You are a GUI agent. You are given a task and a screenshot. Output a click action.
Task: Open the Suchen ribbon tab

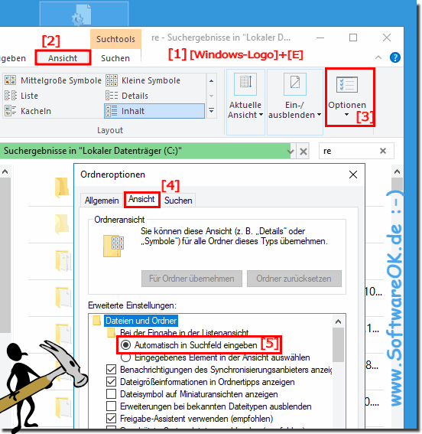click(x=115, y=58)
